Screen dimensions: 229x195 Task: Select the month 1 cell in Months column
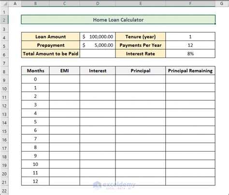[35, 88]
